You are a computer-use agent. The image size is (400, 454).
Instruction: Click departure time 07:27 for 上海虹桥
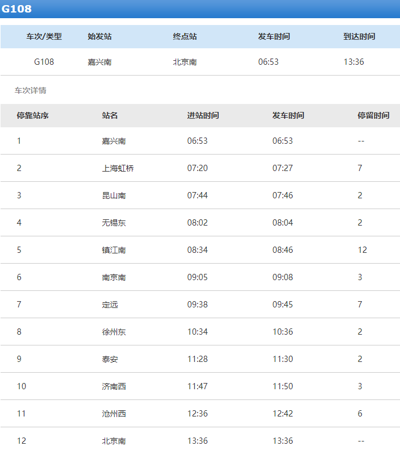click(x=282, y=168)
